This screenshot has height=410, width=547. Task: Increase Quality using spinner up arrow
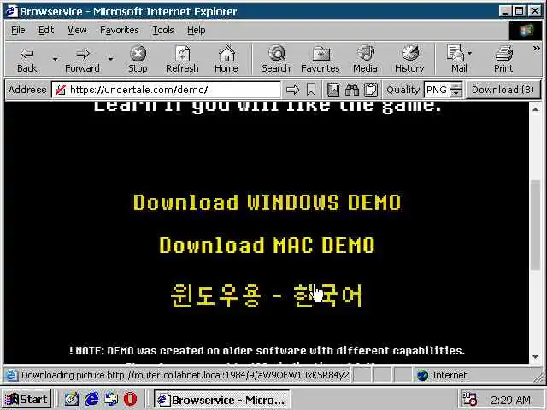click(456, 86)
